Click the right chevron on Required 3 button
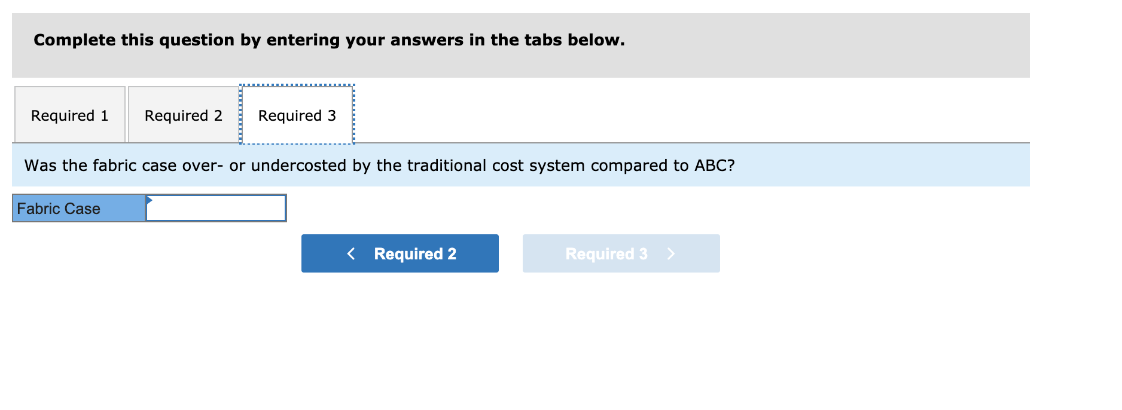This screenshot has height=410, width=1122. click(x=671, y=253)
